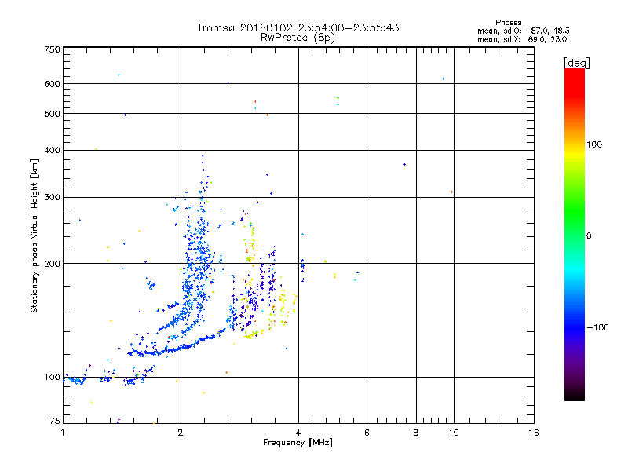Click the '[deg]' color bar unit label
This screenshot has width=628, height=471.
[576, 63]
